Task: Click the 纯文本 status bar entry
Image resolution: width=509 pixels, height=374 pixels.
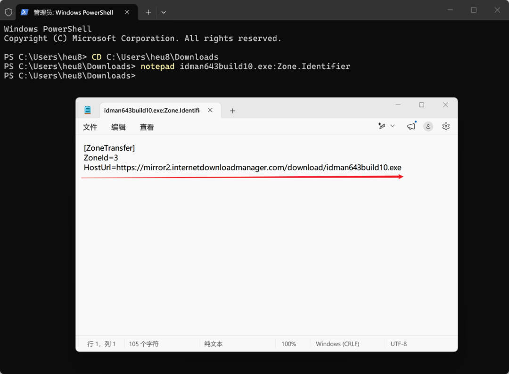Action: pyautogui.click(x=213, y=344)
